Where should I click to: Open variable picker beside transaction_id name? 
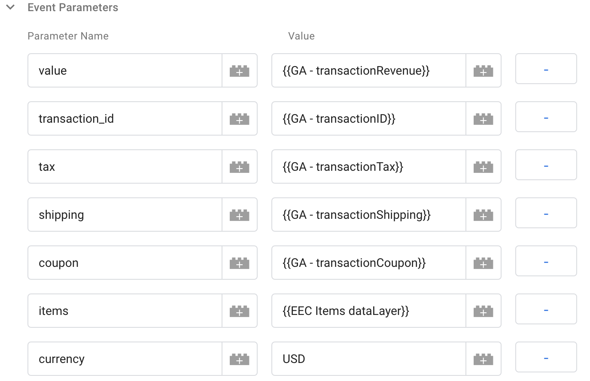(x=240, y=118)
